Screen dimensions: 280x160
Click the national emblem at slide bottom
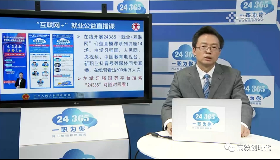[x=26, y=97]
